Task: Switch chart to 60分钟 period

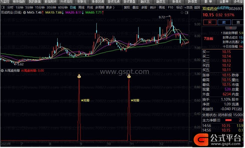Action: pos(63,8)
